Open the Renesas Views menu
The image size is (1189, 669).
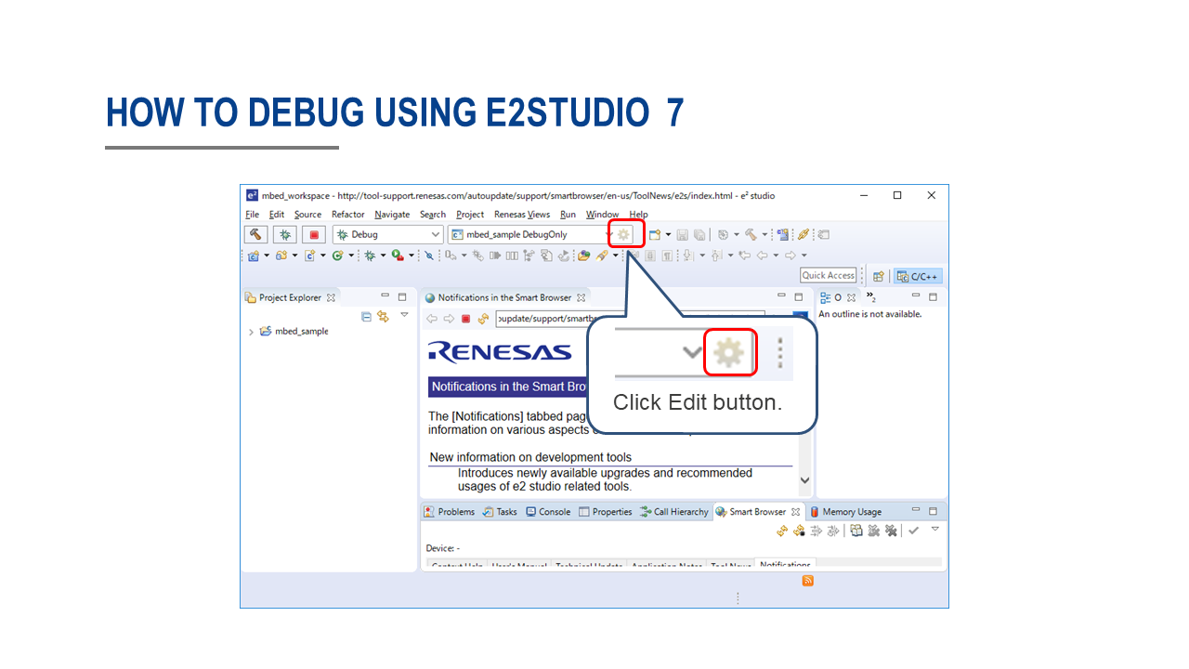[x=522, y=215]
